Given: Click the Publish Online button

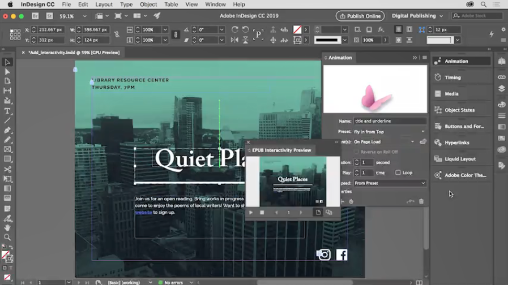Looking at the screenshot, I should [360, 16].
